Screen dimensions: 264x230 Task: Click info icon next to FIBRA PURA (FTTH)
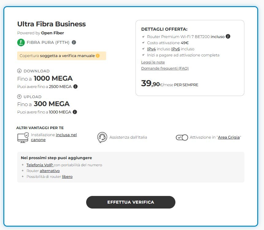click(x=74, y=43)
